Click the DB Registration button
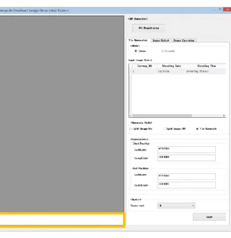Screen dimensions: 231x238 click(149, 28)
